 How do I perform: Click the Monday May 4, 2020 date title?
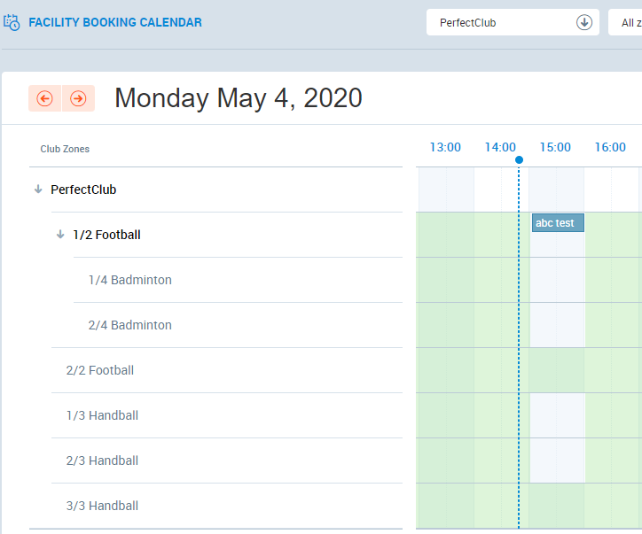tap(239, 97)
